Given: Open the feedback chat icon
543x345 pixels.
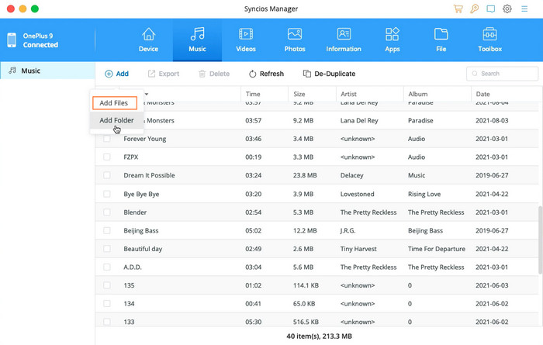Looking at the screenshot, I should click(x=491, y=9).
